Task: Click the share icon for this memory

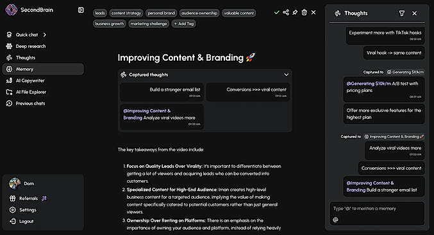Action: pos(286,12)
